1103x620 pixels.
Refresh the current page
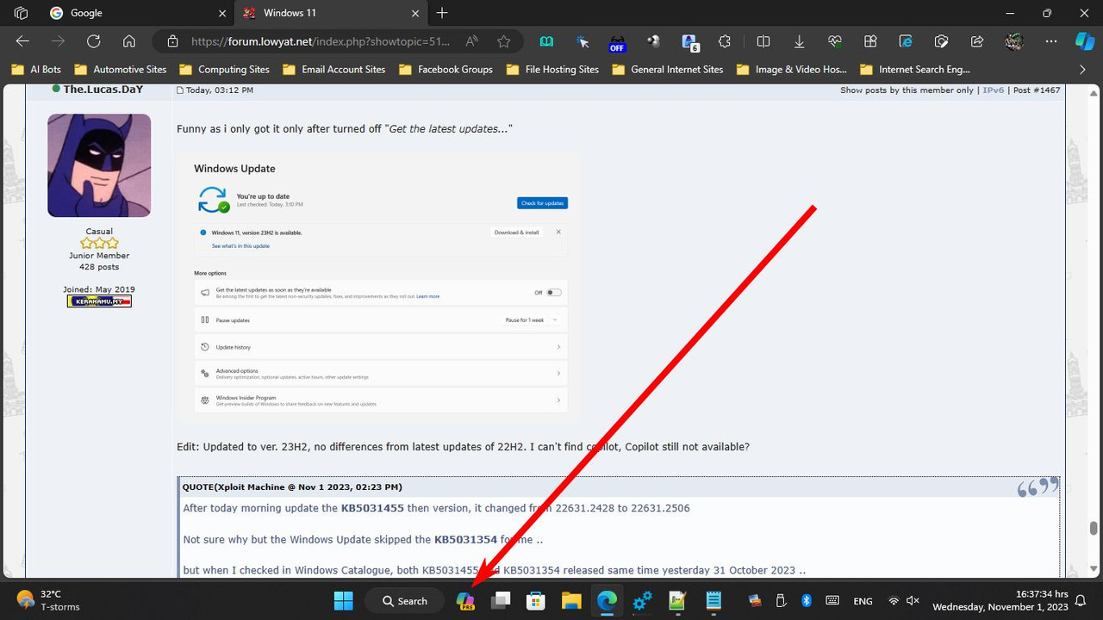tap(93, 41)
